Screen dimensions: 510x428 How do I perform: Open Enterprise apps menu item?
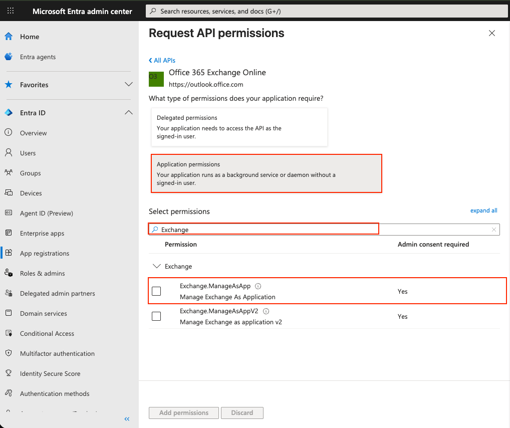tap(42, 234)
